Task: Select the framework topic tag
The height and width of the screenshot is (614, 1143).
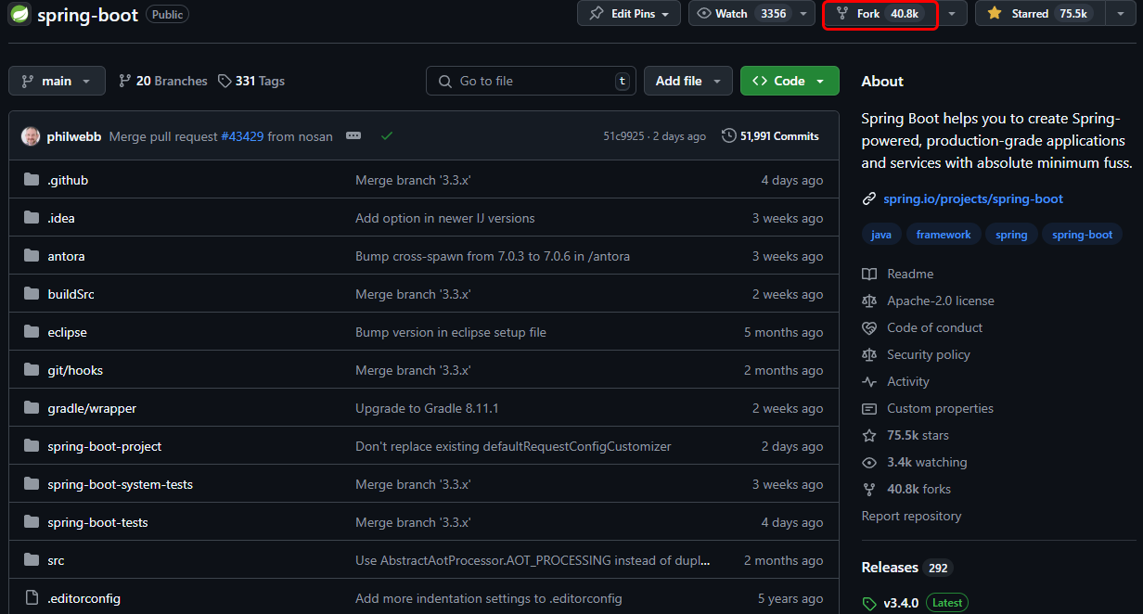Action: click(944, 235)
